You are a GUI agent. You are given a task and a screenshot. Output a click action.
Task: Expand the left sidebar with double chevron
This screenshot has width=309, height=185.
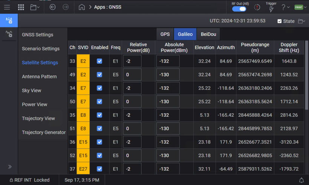(x=9, y=167)
